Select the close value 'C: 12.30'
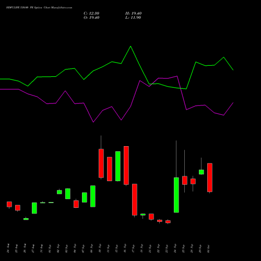 (91, 14)
